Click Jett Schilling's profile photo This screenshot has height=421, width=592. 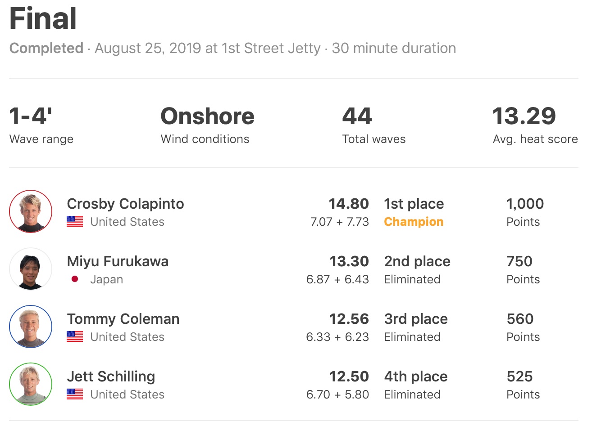point(31,384)
